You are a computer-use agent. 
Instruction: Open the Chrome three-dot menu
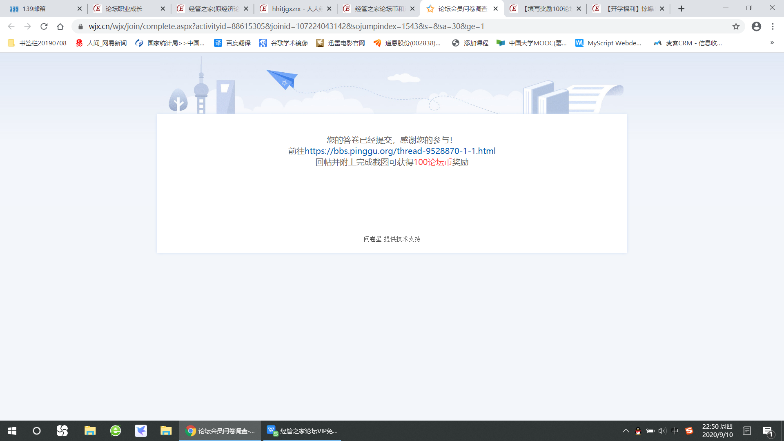pos(773,27)
